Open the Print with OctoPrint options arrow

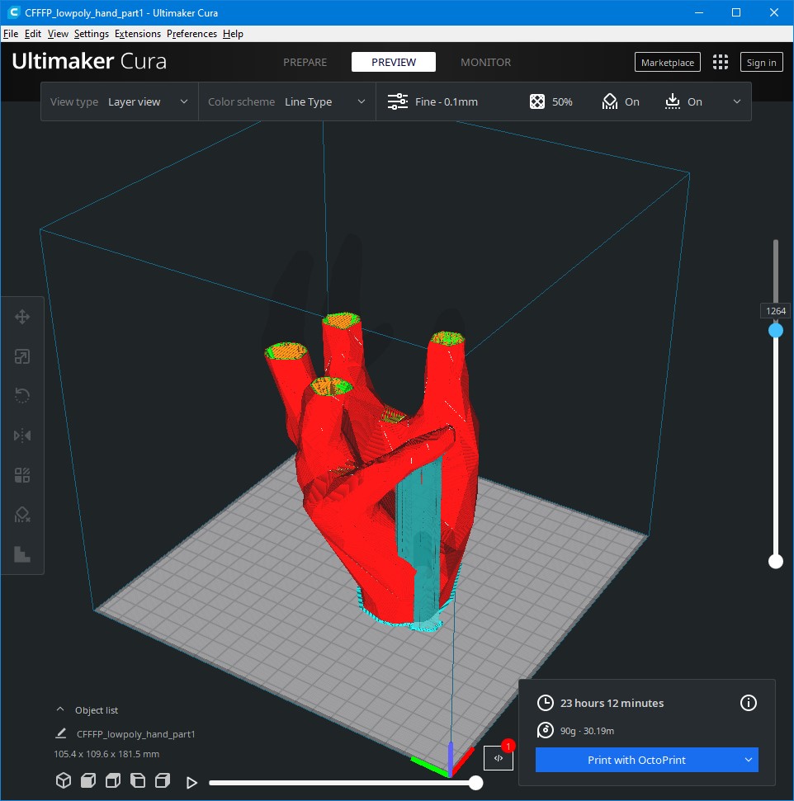749,760
